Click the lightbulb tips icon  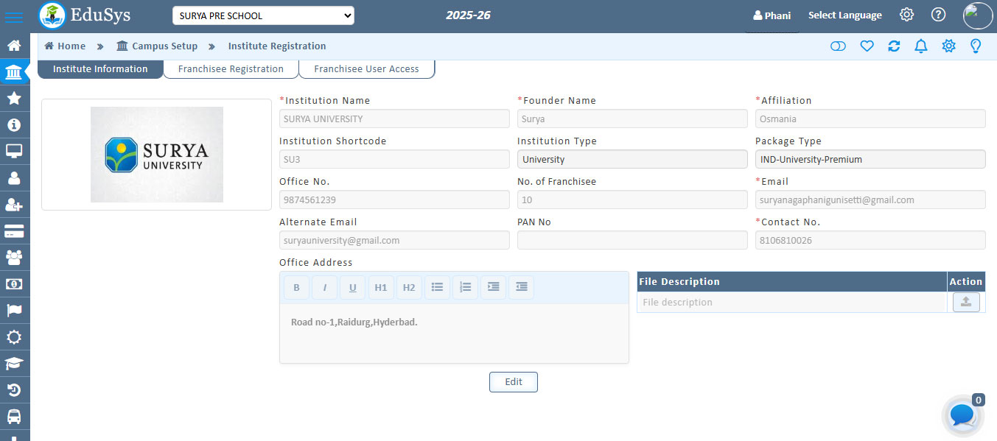[976, 46]
